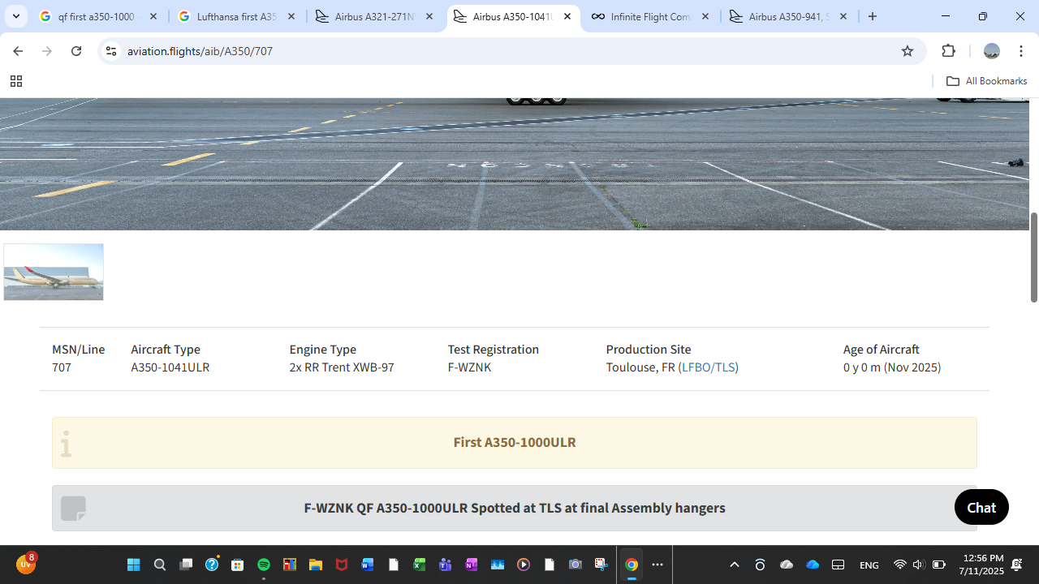The height and width of the screenshot is (584, 1039).
Task: Open the clock and calendar flyout
Action: pos(981,565)
